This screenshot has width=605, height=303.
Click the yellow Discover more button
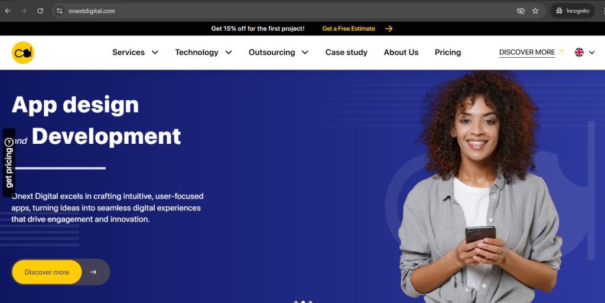point(47,272)
